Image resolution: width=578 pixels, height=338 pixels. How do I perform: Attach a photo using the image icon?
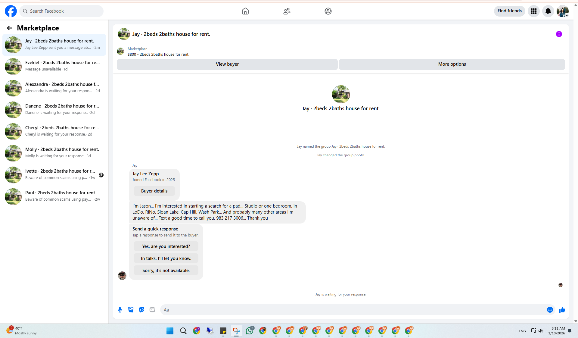click(131, 310)
